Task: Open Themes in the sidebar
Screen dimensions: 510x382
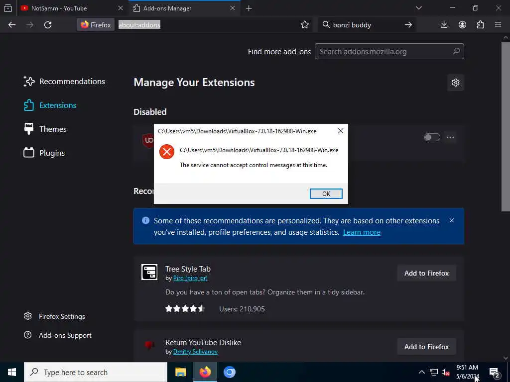Action: [x=45, y=129]
